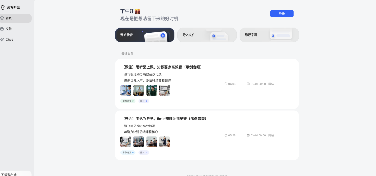Click the calendar icon in 课堂 card
The image size is (376, 176).
[248, 84]
